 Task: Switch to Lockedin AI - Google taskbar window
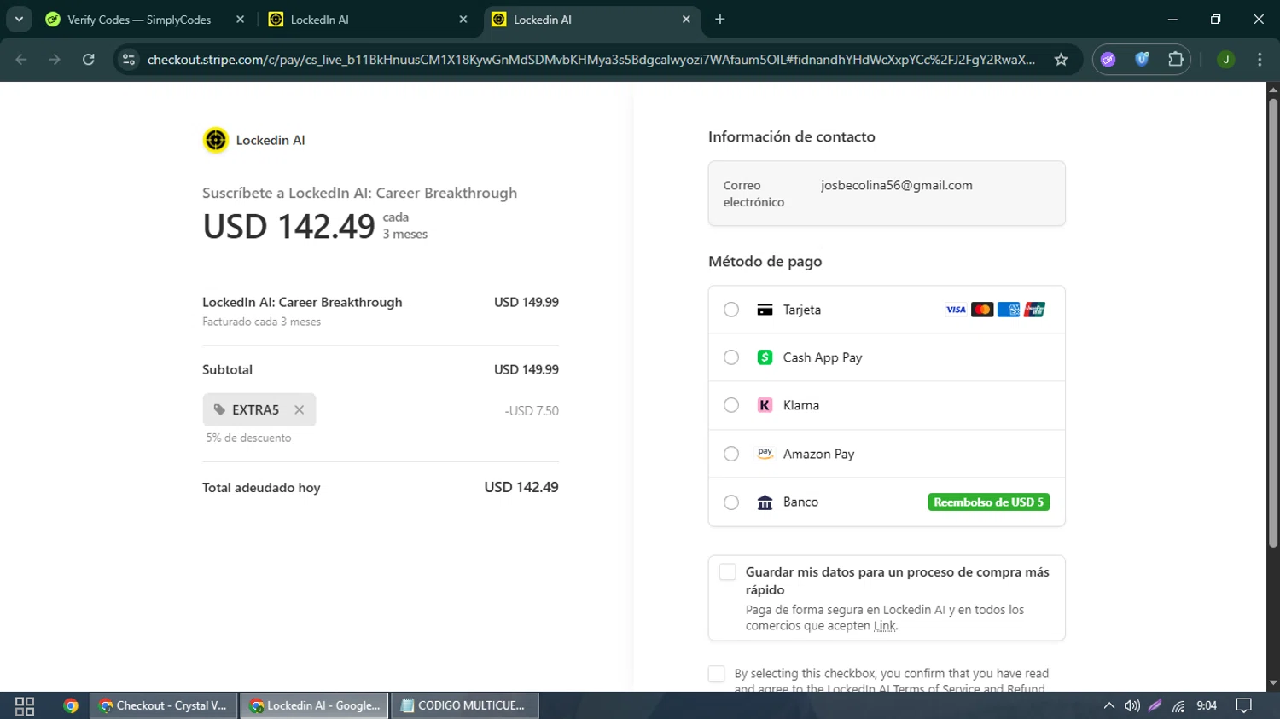315,705
